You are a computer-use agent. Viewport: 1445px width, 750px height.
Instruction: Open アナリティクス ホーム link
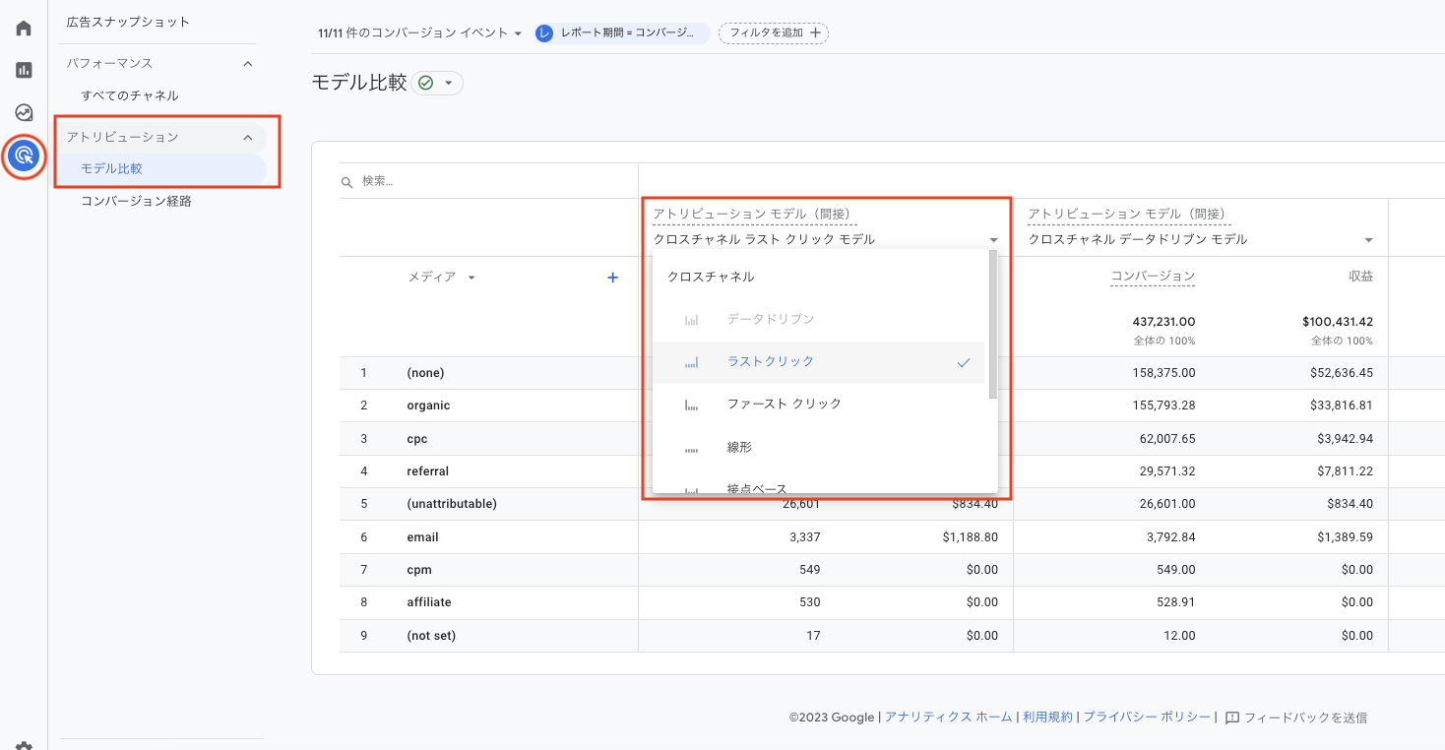948,718
